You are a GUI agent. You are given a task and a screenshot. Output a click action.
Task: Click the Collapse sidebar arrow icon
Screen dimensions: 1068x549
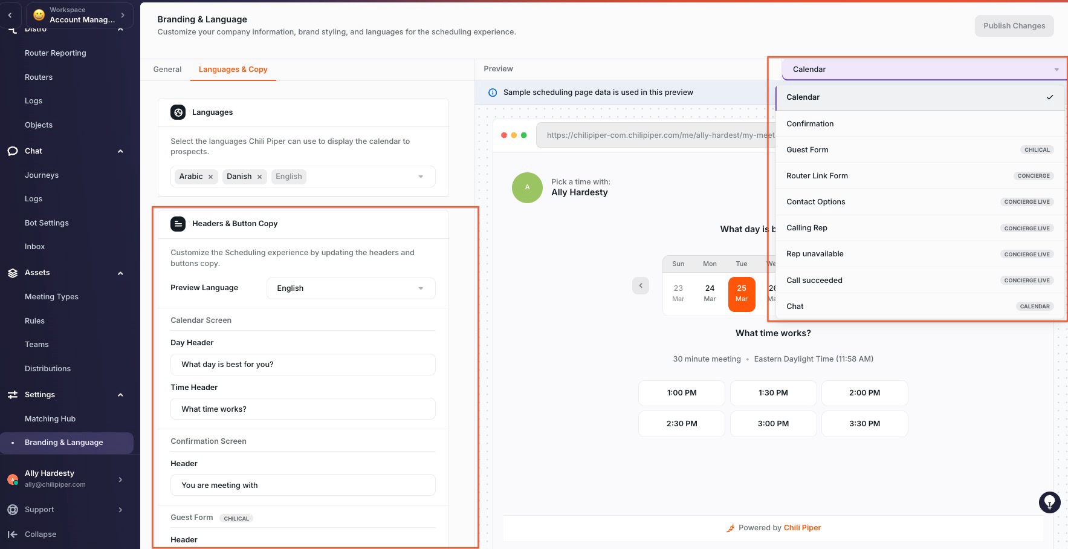tap(12, 534)
